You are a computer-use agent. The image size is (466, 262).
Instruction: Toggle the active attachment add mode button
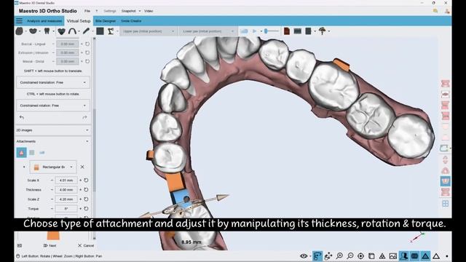[21, 153]
